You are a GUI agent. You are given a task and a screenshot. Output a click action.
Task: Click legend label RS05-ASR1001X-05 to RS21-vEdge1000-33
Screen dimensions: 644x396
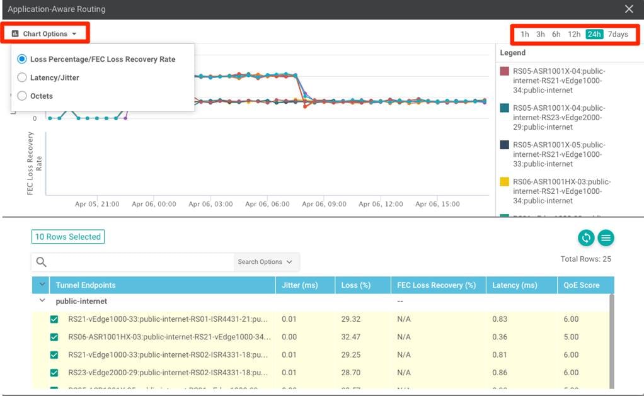pos(559,154)
